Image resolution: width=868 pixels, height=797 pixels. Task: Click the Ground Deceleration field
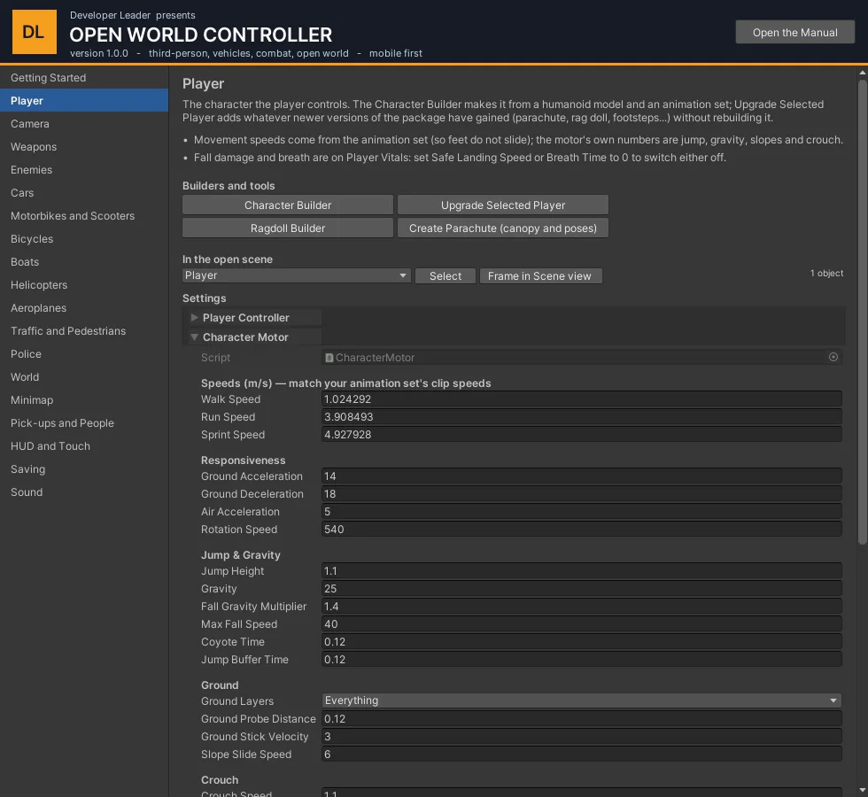point(581,494)
